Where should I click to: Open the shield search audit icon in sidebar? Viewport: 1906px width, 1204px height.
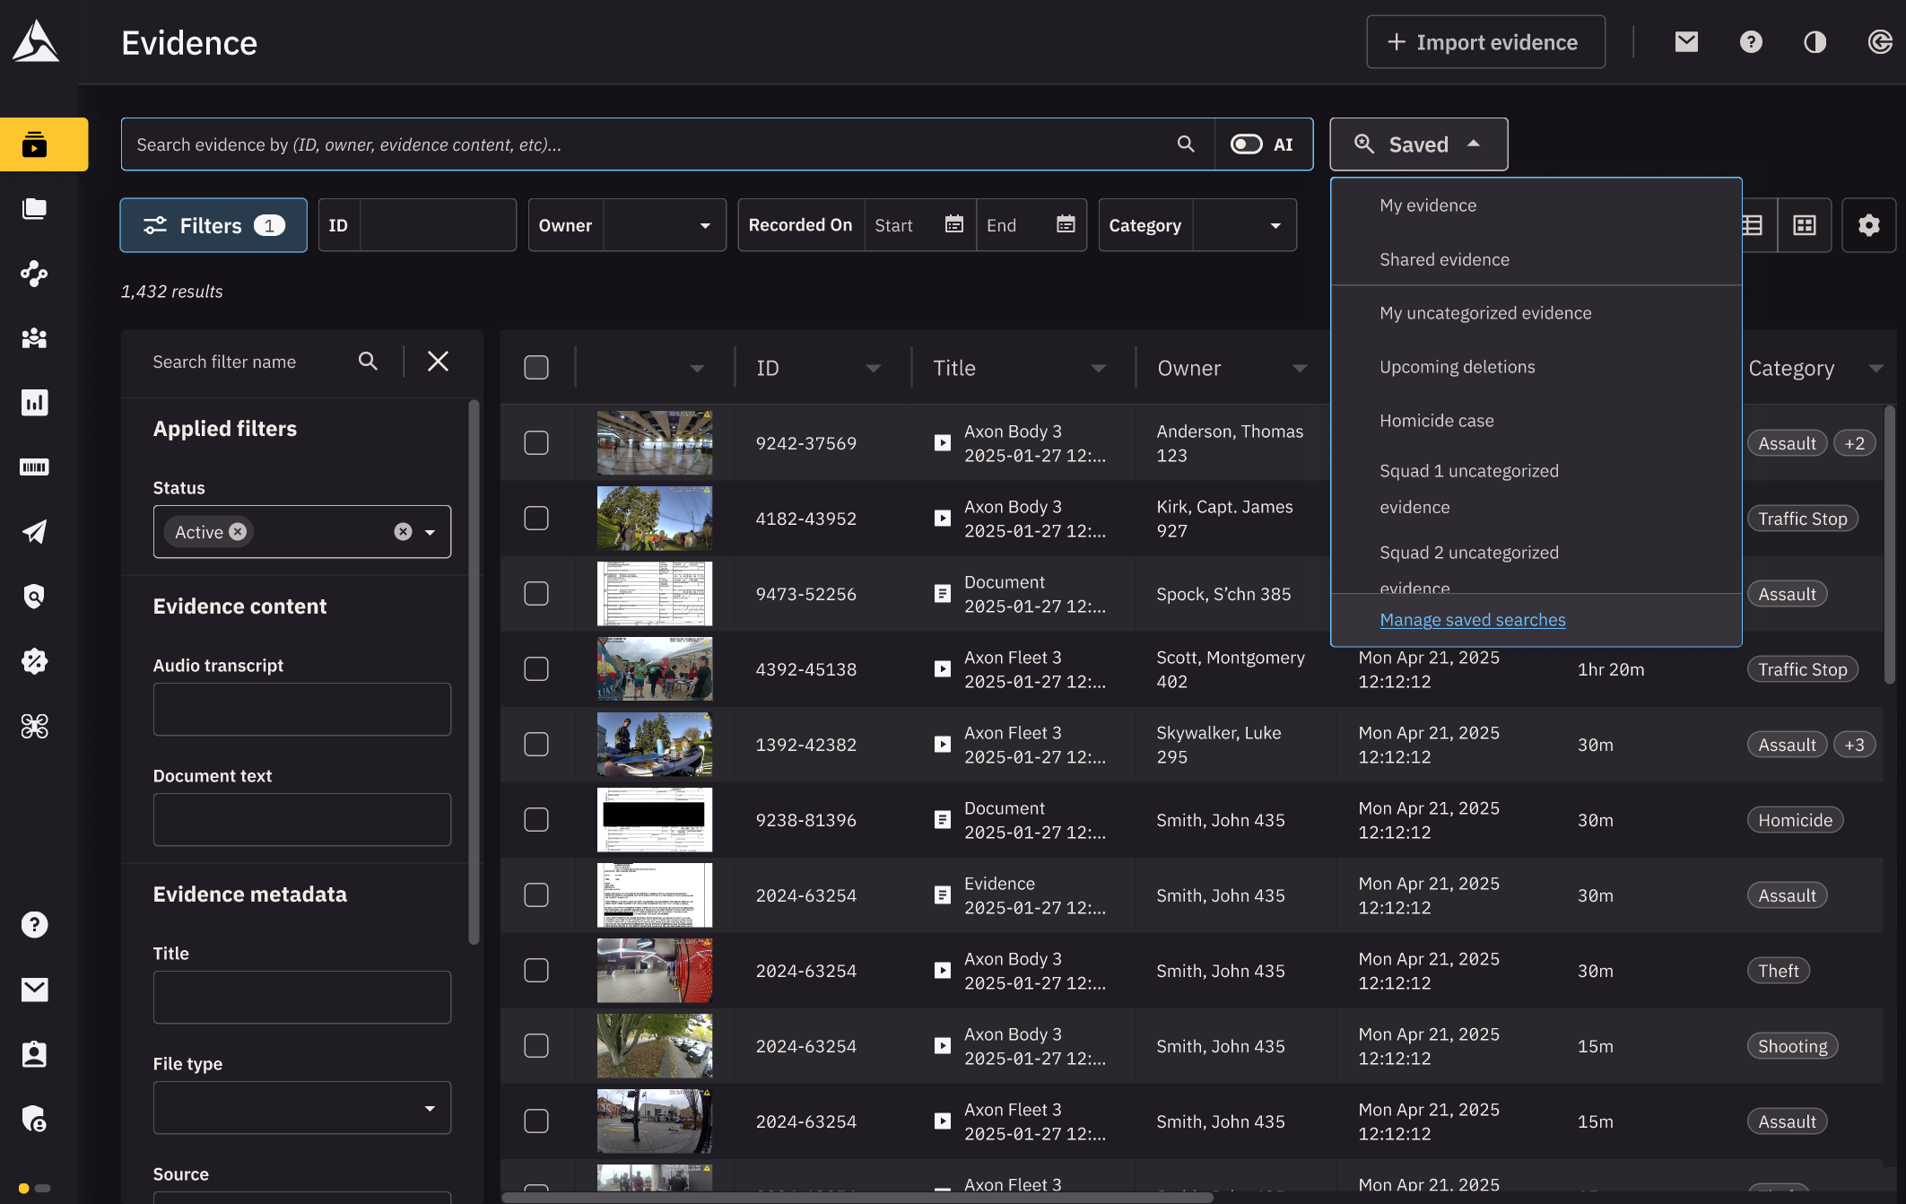34,596
